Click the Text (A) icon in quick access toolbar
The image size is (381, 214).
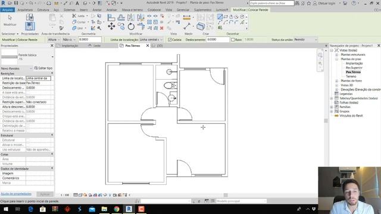(x=77, y=3)
